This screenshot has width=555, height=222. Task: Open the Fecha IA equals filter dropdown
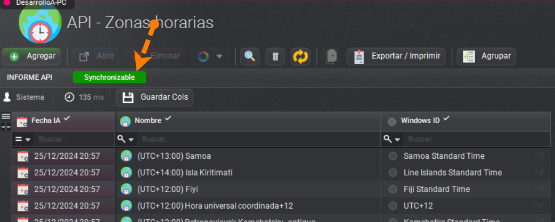(x=23, y=139)
